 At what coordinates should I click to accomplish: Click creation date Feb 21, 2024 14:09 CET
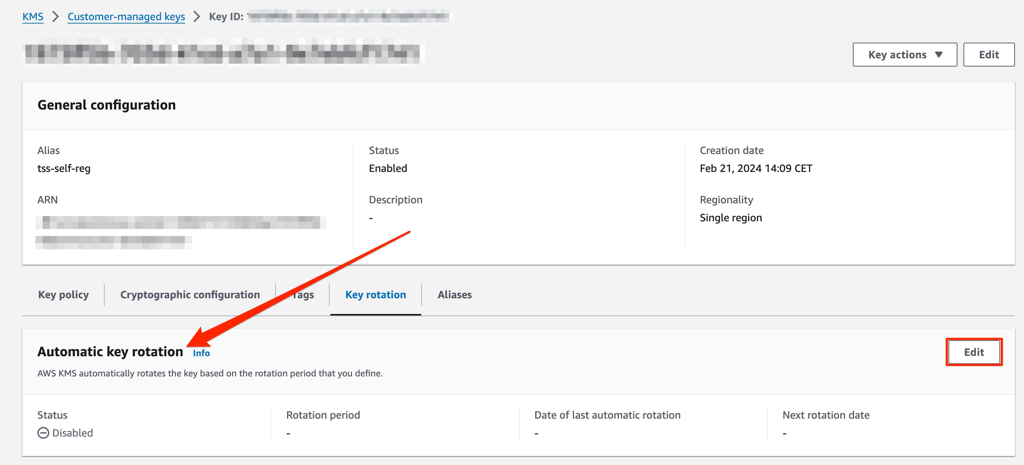click(756, 169)
